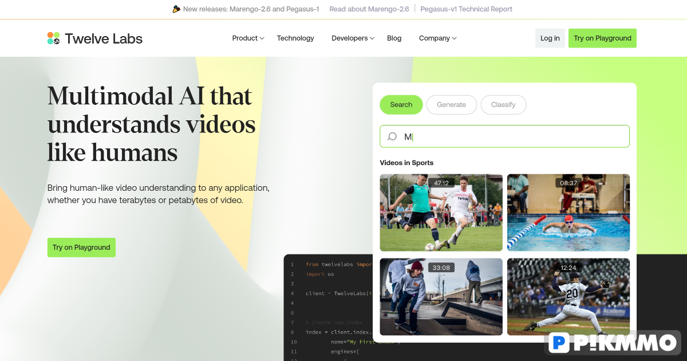Open the soccer video thumbnail 47:12
Screen dimensions: 687x361
click(441, 213)
